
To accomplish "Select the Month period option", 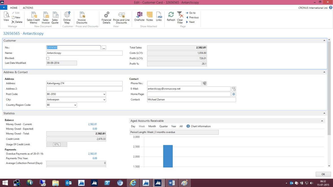I will 152,126.
